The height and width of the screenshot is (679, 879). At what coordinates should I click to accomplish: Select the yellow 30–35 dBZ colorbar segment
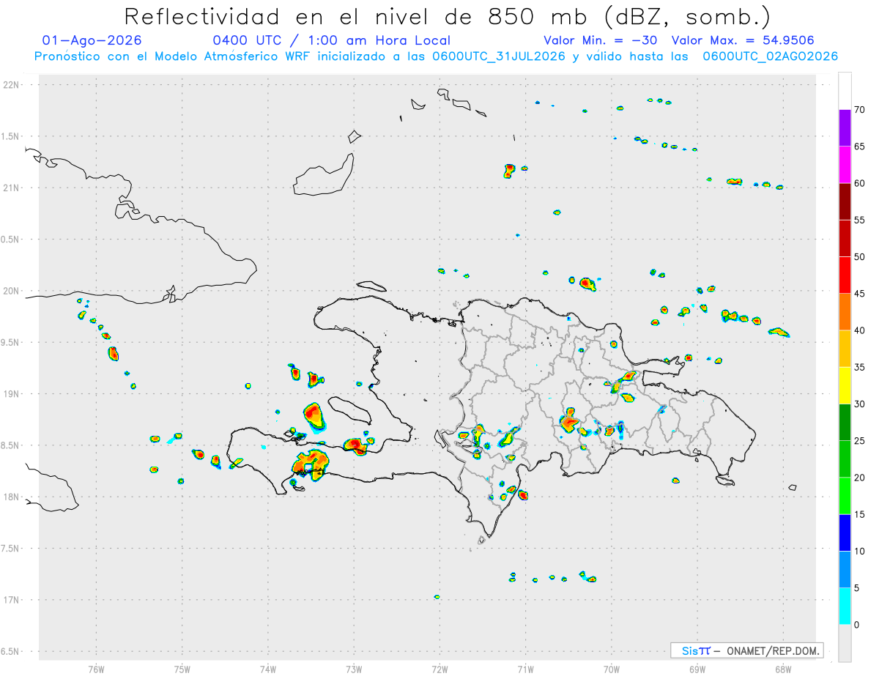coord(845,385)
